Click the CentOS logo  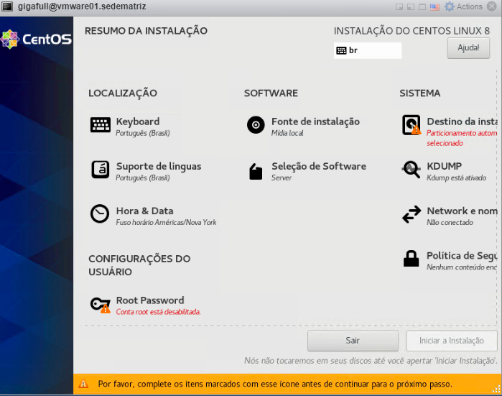[36, 39]
